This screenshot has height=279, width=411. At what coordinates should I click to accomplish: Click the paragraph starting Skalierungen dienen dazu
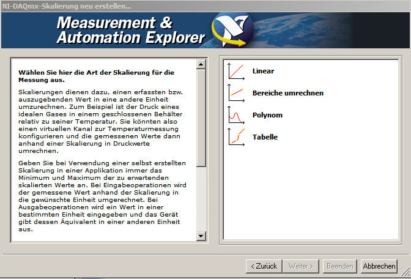pos(100,121)
